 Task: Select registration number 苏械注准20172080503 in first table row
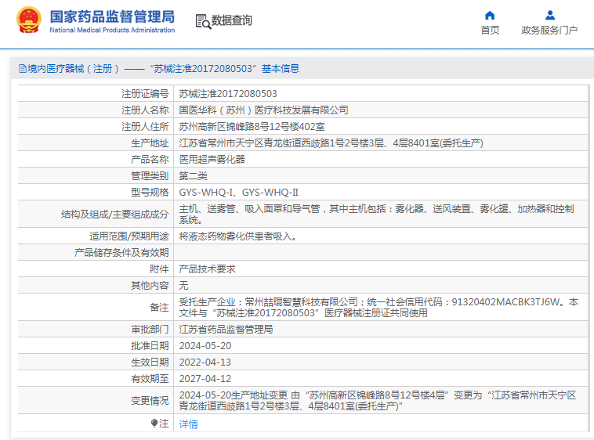pyautogui.click(x=228, y=93)
